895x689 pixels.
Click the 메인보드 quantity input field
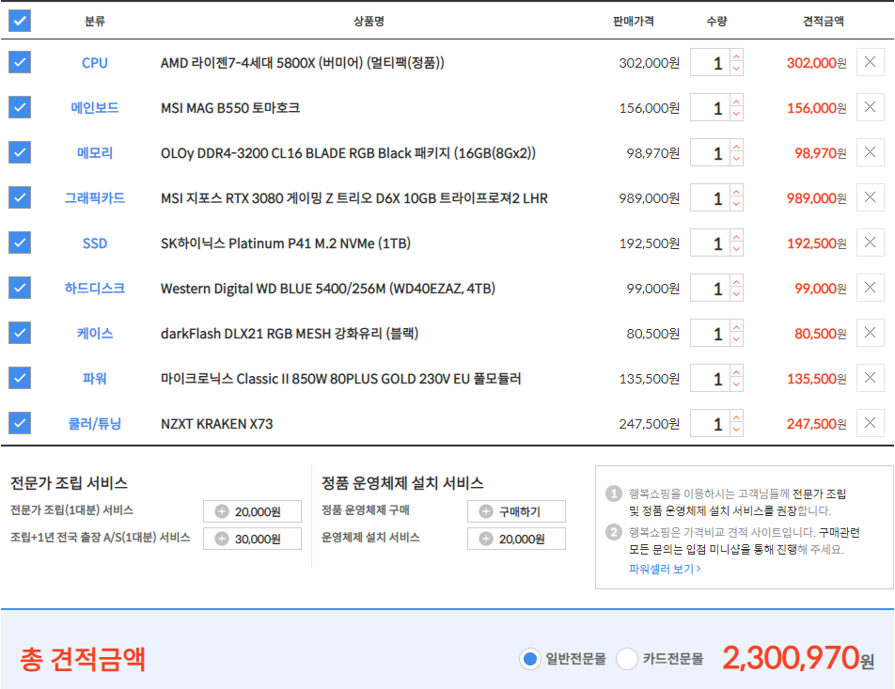coord(710,108)
